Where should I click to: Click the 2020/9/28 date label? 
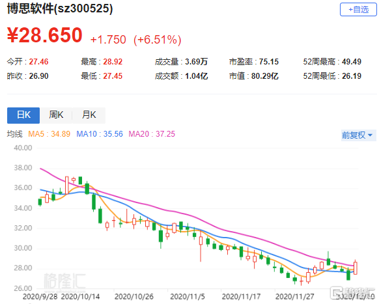pos(40,296)
